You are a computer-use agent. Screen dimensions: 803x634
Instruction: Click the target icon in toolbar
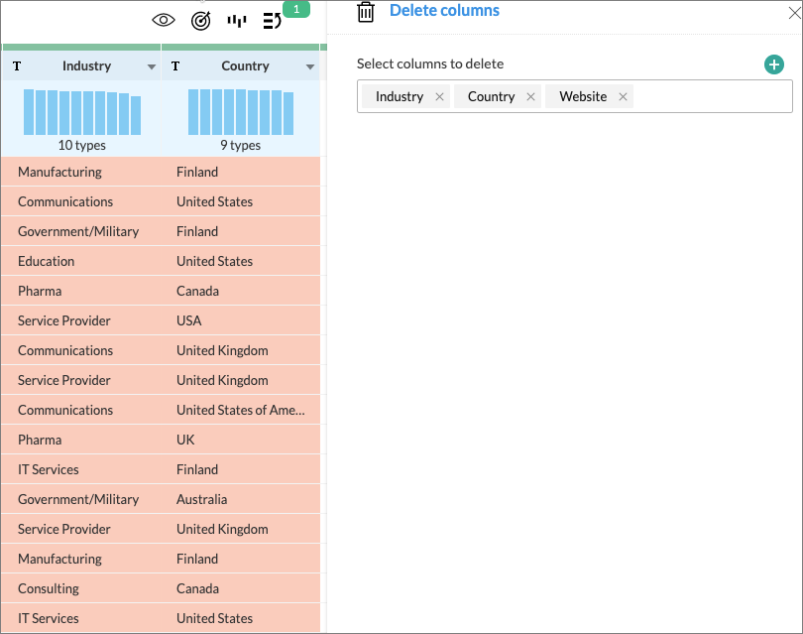(x=200, y=20)
